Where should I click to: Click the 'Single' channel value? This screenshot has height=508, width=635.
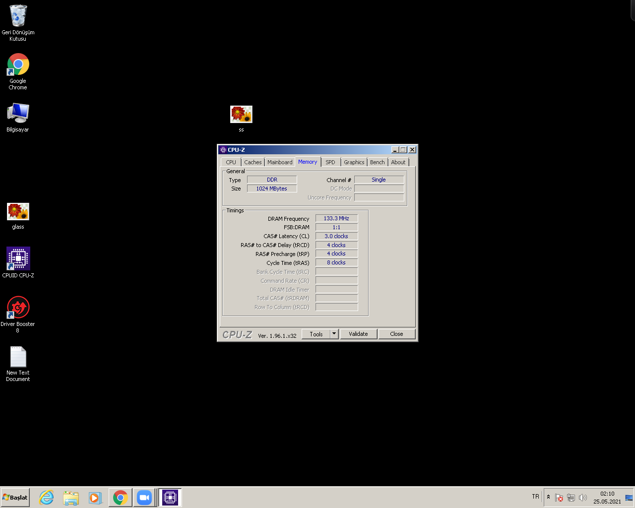[379, 180]
